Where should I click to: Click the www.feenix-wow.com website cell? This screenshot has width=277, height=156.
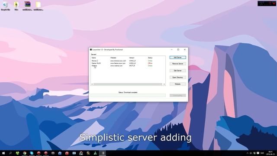pos(118,63)
